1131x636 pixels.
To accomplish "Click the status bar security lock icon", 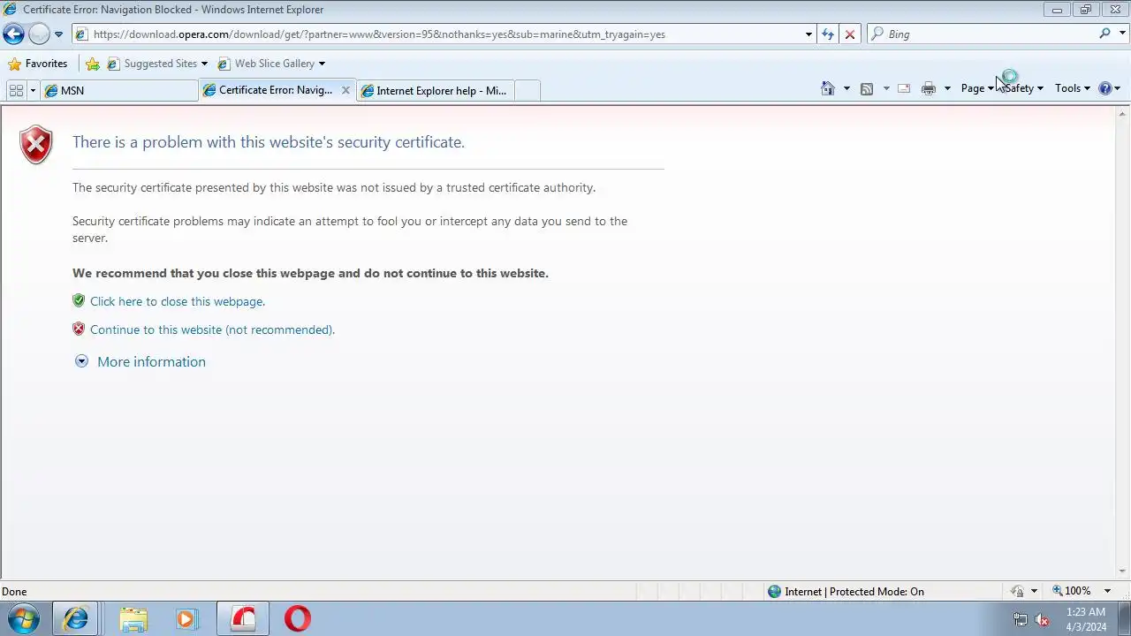I will [1018, 591].
